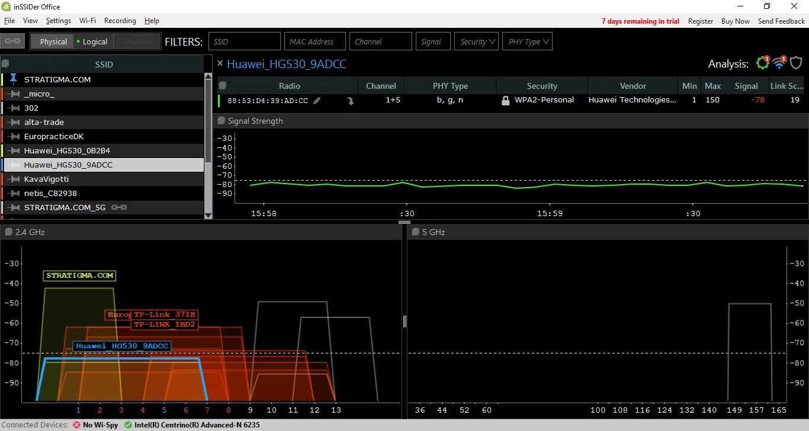Sort by the Channel column header

click(381, 86)
